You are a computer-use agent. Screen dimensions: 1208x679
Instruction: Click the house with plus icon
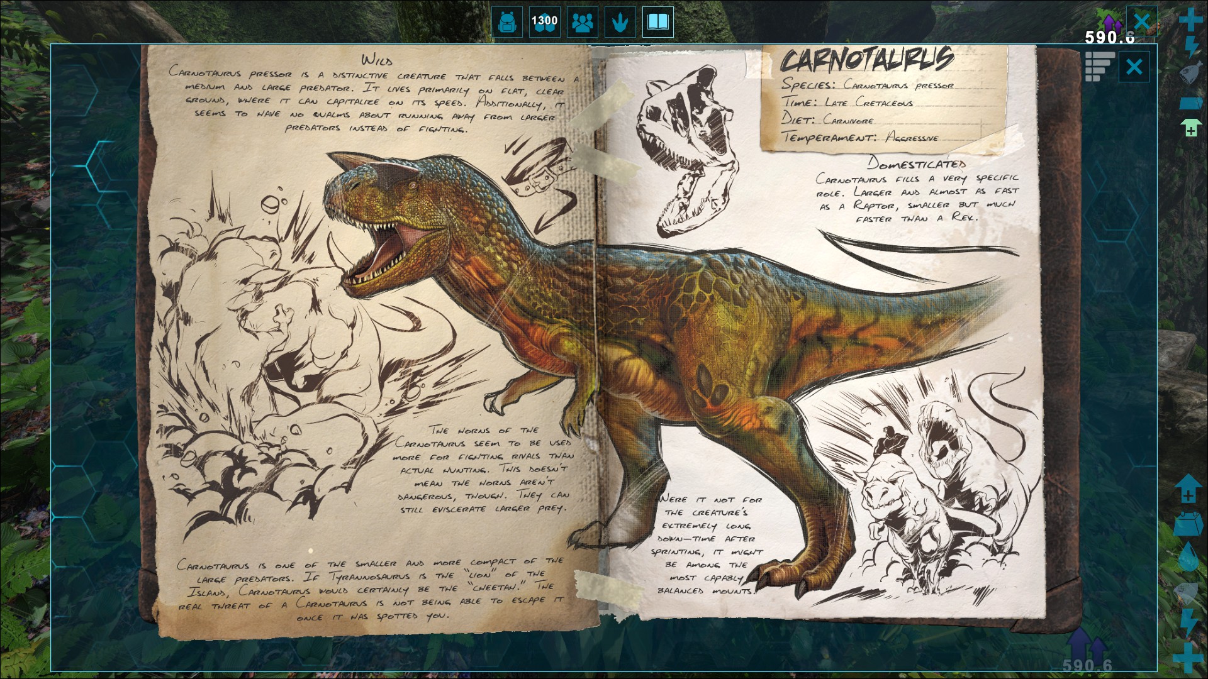pos(1188,489)
